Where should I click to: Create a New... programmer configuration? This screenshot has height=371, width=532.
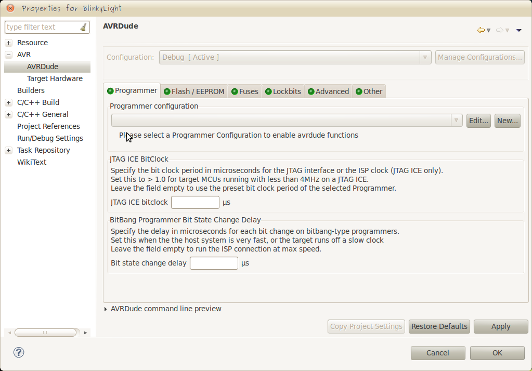[x=507, y=121]
